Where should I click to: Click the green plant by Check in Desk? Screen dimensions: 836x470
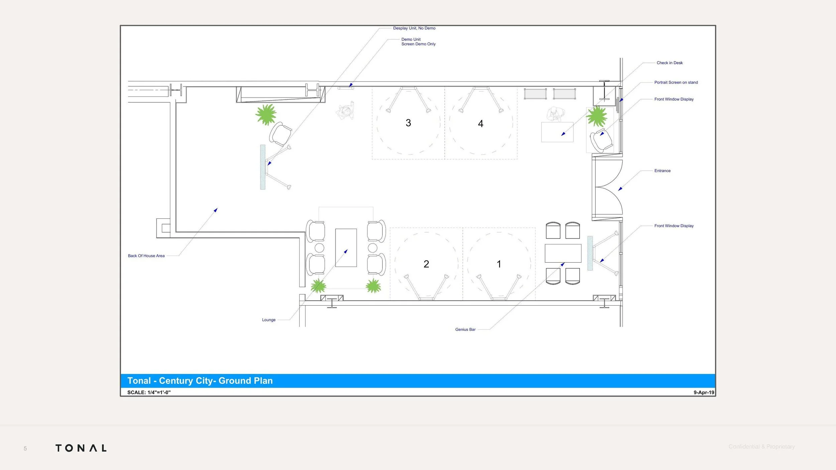point(597,116)
